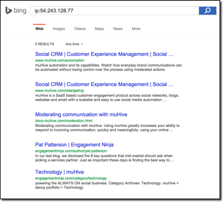The height and width of the screenshot is (202, 223).
Task: Focus the search box containing ip:54.243.128.77
Action: click(114, 11)
